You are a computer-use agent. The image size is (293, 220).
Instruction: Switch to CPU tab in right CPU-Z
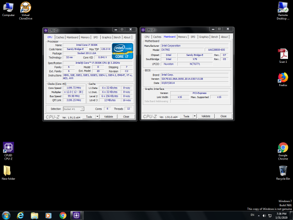tap(147, 37)
